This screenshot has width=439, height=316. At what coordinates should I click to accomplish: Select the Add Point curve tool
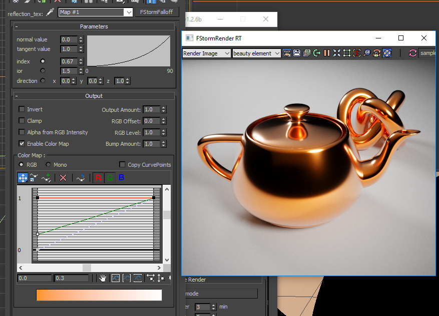coord(47,178)
